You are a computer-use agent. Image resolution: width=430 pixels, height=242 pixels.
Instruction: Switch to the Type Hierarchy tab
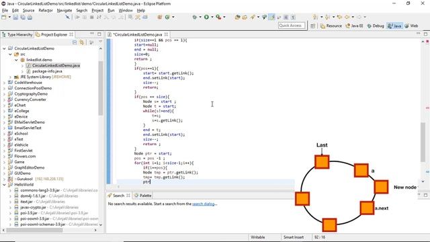17,34
